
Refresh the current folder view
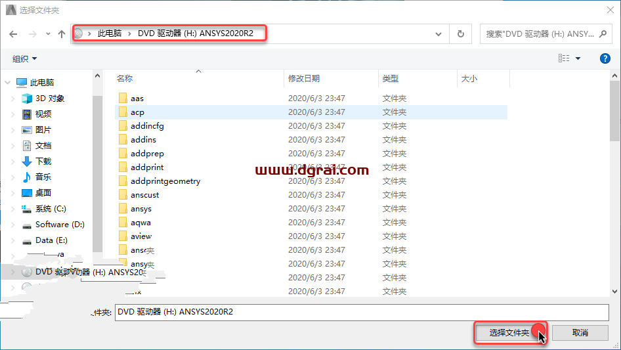461,34
